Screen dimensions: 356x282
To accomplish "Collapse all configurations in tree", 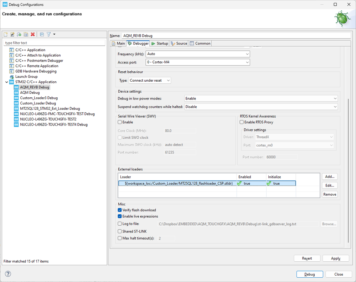I will click(42, 34).
